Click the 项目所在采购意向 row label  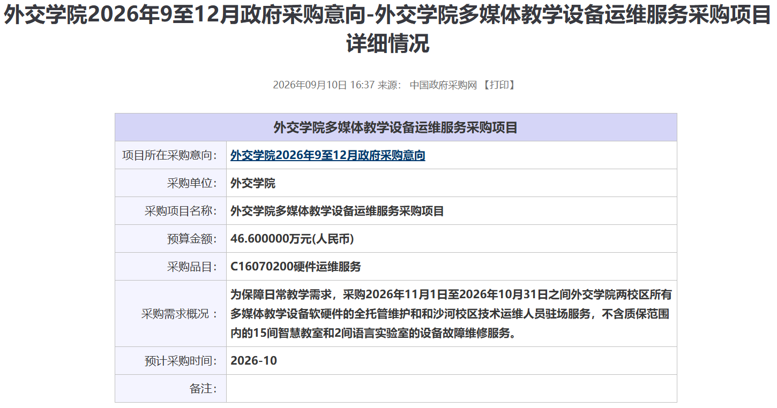170,155
